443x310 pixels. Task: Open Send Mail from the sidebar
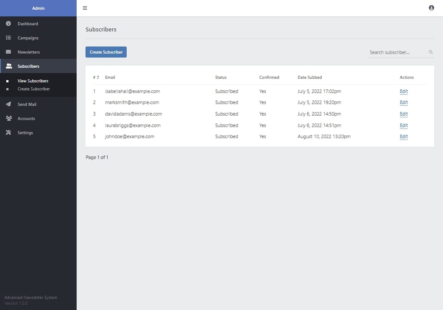click(38, 104)
